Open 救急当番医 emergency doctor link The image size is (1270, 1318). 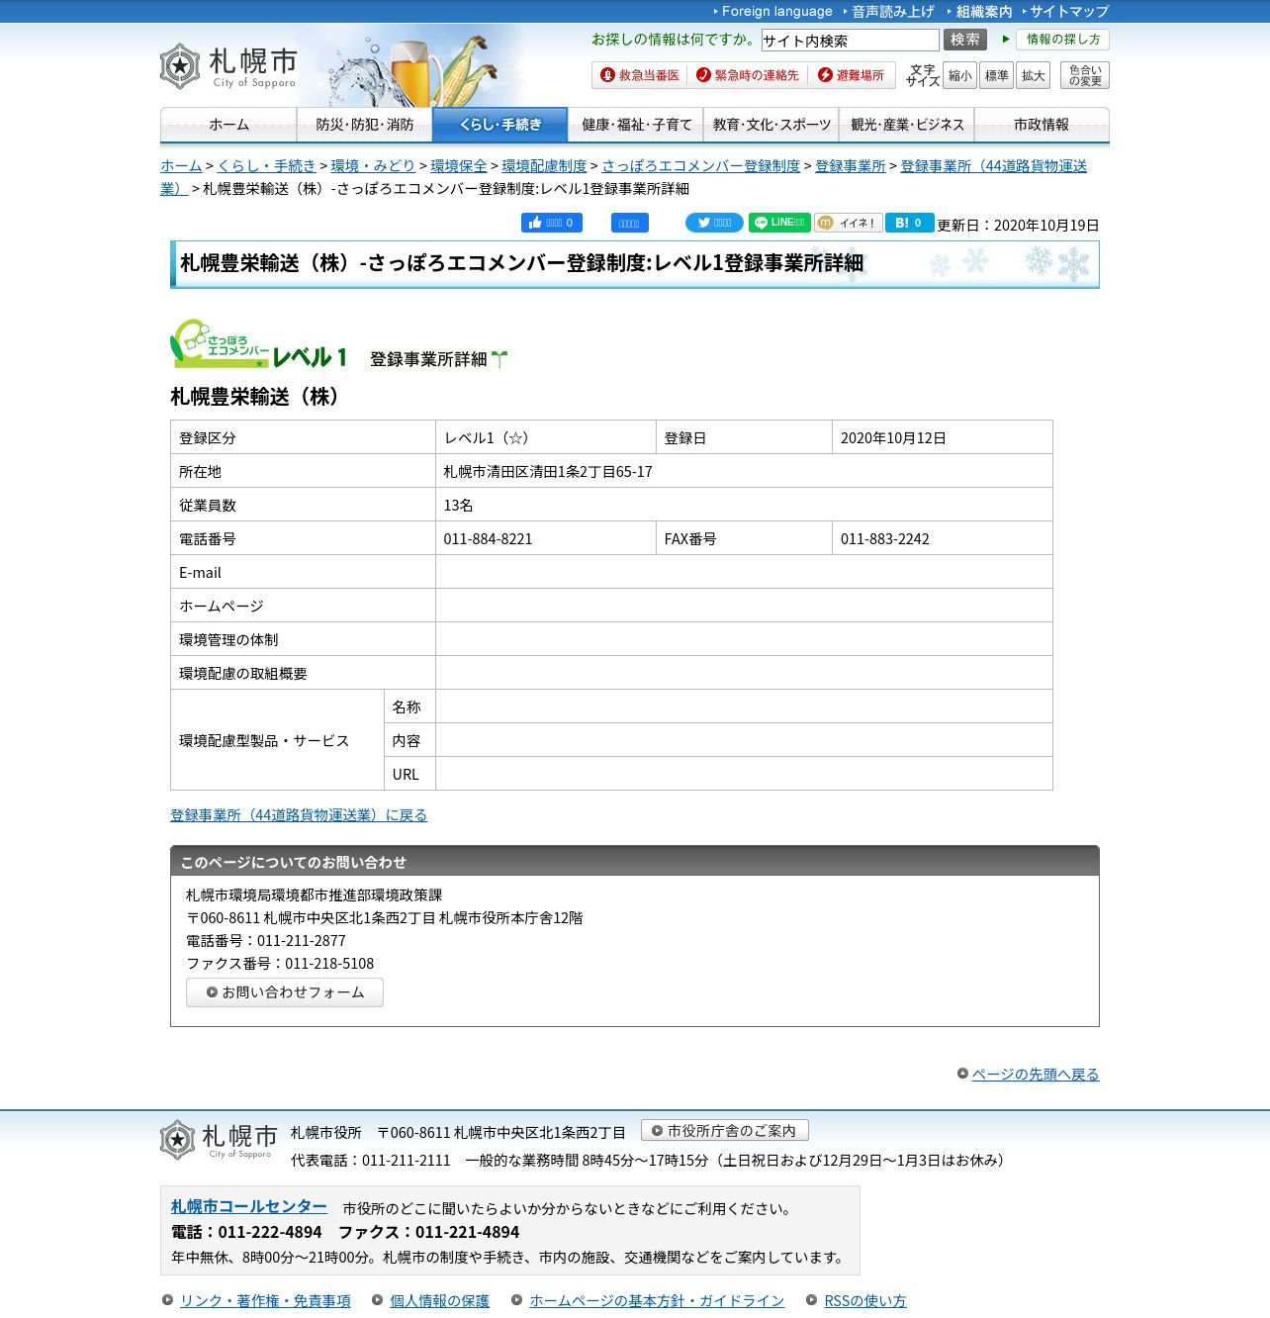640,75
